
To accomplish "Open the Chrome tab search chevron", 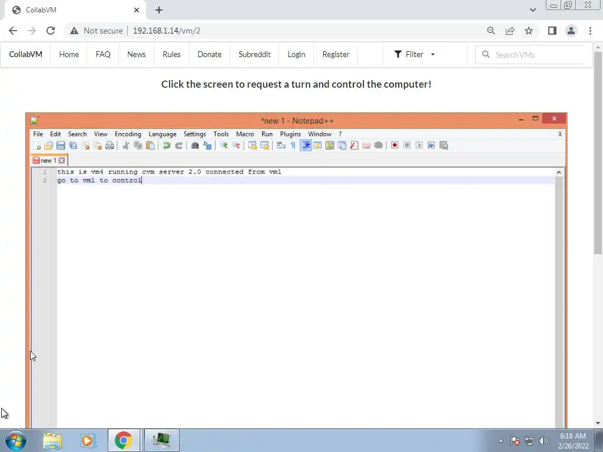I will [x=532, y=10].
